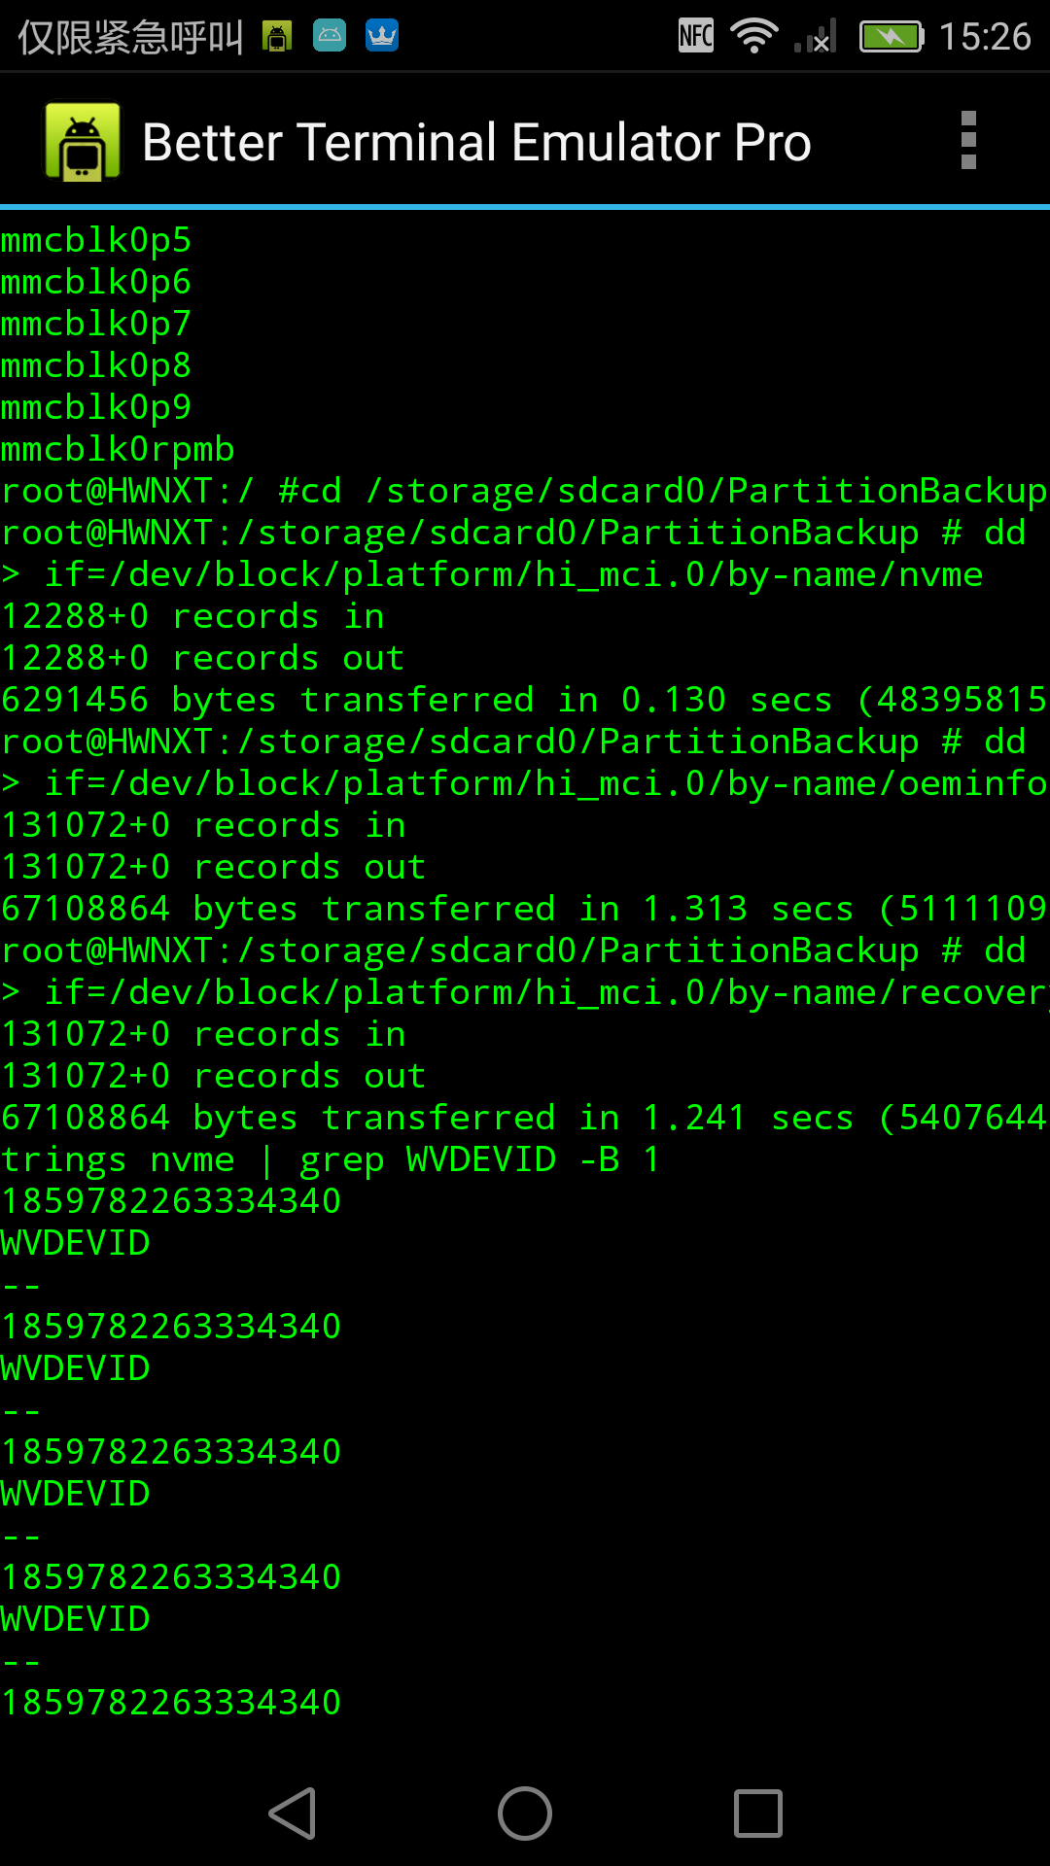This screenshot has width=1050, height=1866.
Task: Tap the NFC status icon
Action: point(696,37)
